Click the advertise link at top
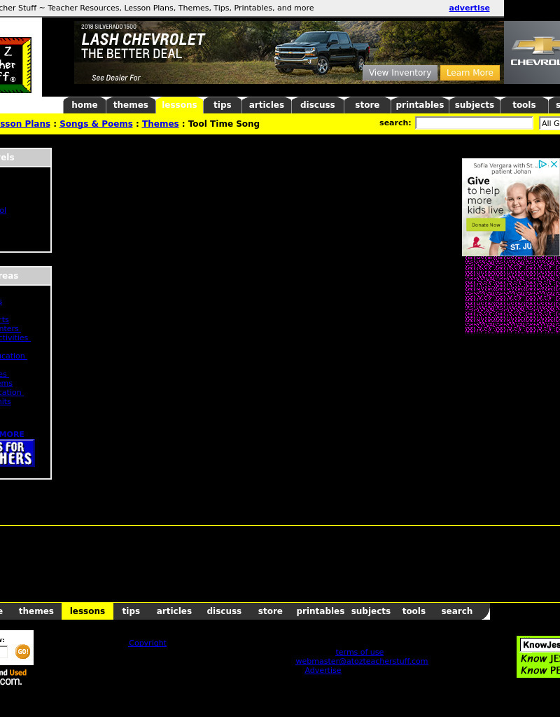Screen dimensions: 560x717 (x=469, y=8)
